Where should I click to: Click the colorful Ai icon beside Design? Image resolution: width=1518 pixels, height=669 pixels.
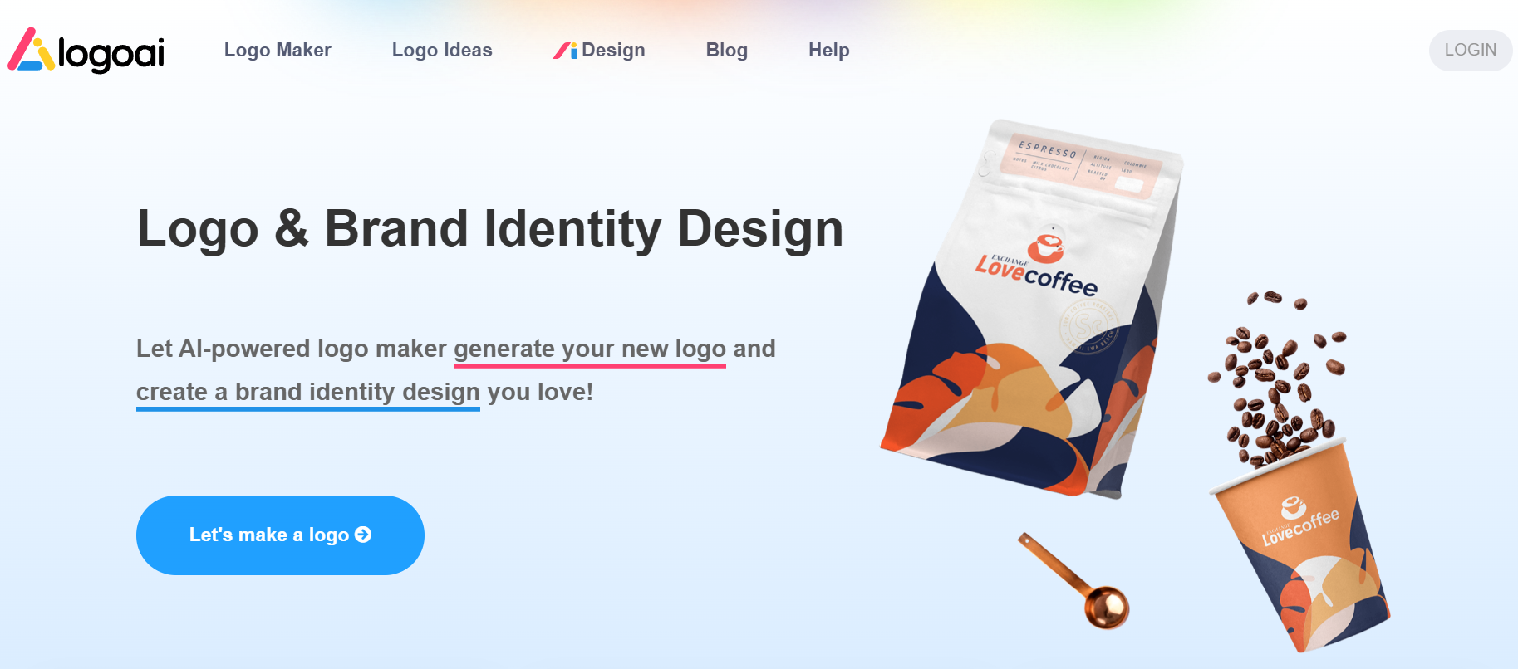565,51
